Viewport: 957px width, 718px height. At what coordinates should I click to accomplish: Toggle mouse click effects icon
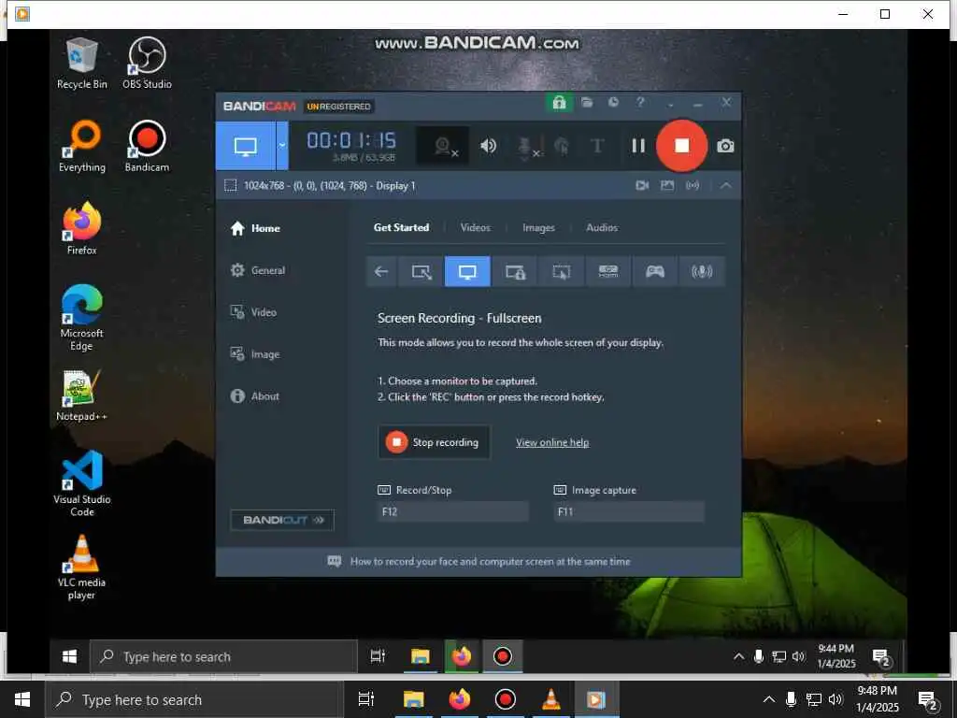tap(562, 146)
